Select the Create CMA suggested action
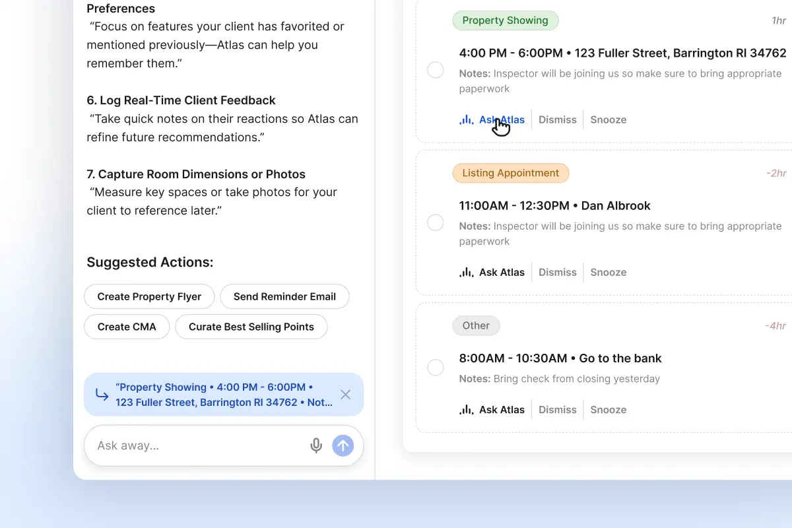The image size is (792, 528). (127, 327)
